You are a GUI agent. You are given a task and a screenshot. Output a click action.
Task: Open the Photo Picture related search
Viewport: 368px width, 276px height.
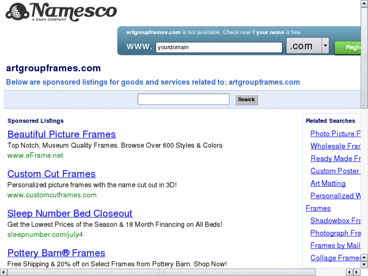336,134
